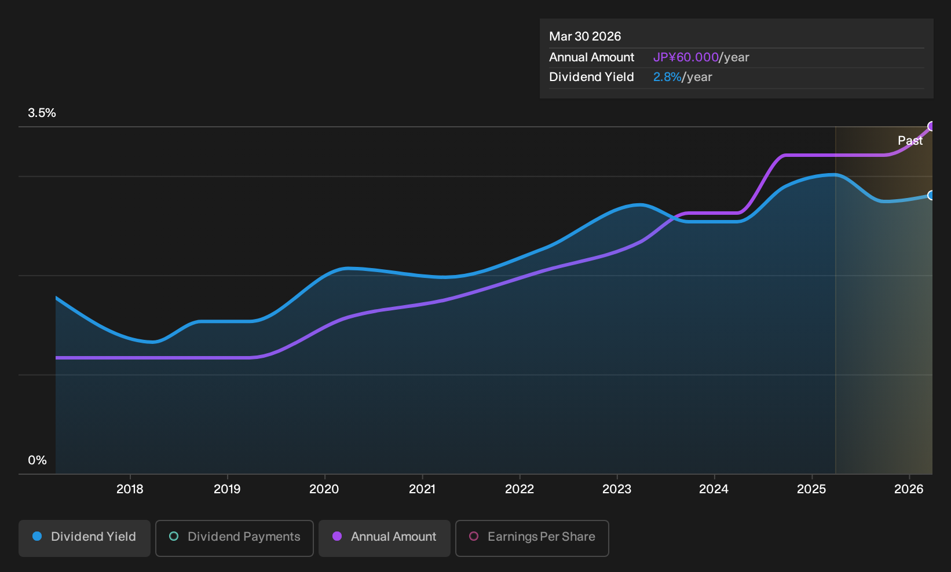Viewport: 951px width, 572px height.
Task: Show the Earnings Per Share series
Action: coord(532,538)
